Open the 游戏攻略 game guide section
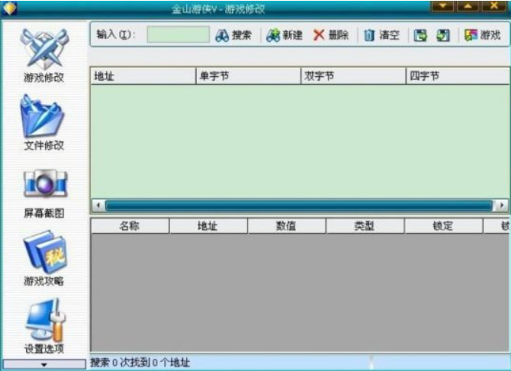Image resolution: width=511 pixels, height=371 pixels. click(44, 258)
